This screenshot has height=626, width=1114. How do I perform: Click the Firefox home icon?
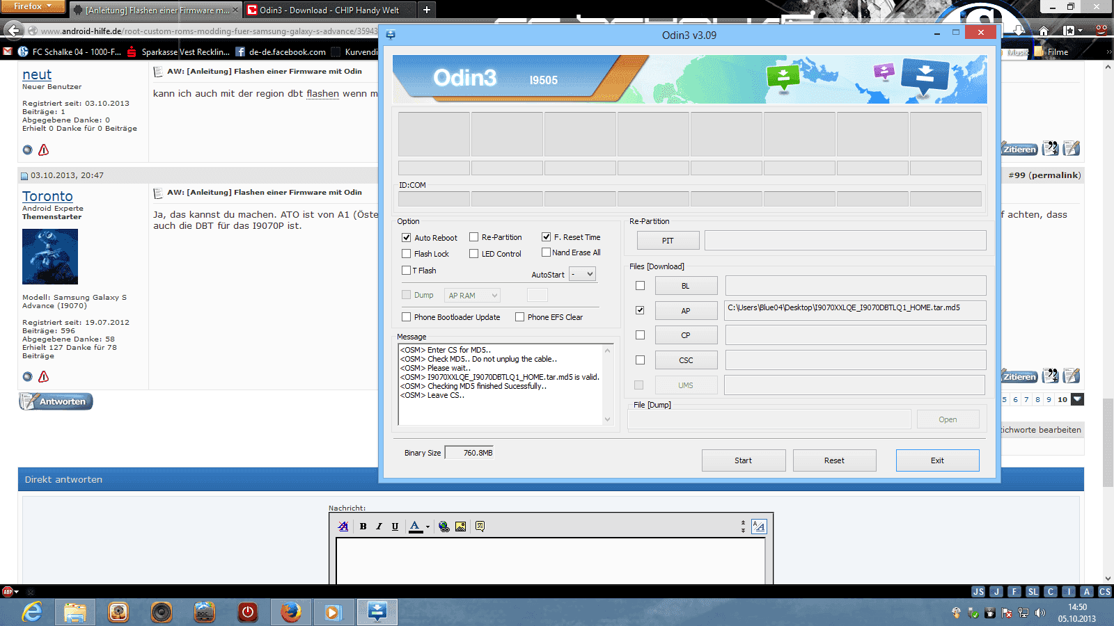pyautogui.click(x=1044, y=31)
